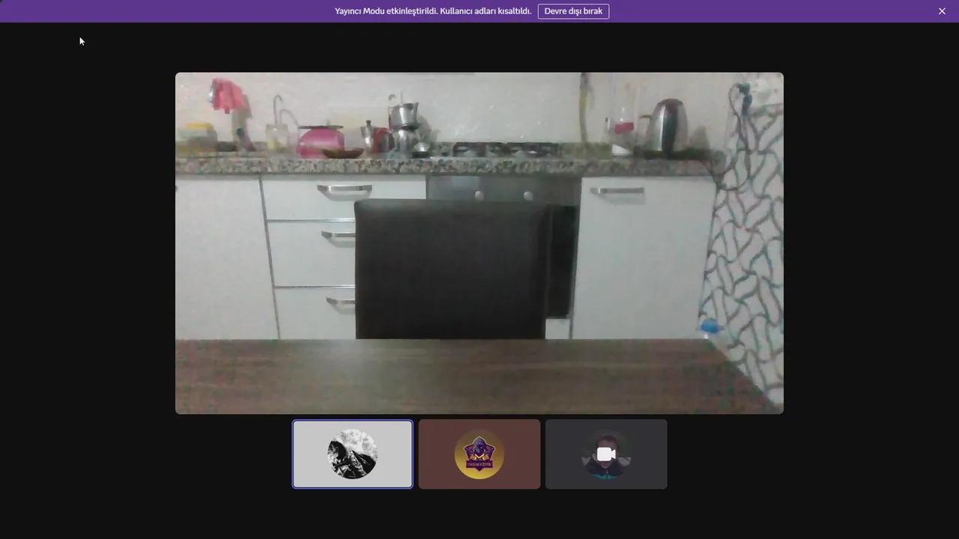Select the participant tile with purple-gold logo avatar
959x539 pixels.
(x=479, y=454)
